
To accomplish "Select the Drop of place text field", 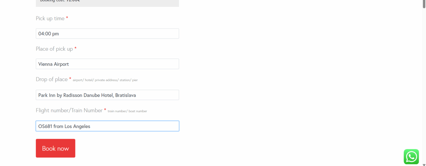I will click(x=107, y=95).
